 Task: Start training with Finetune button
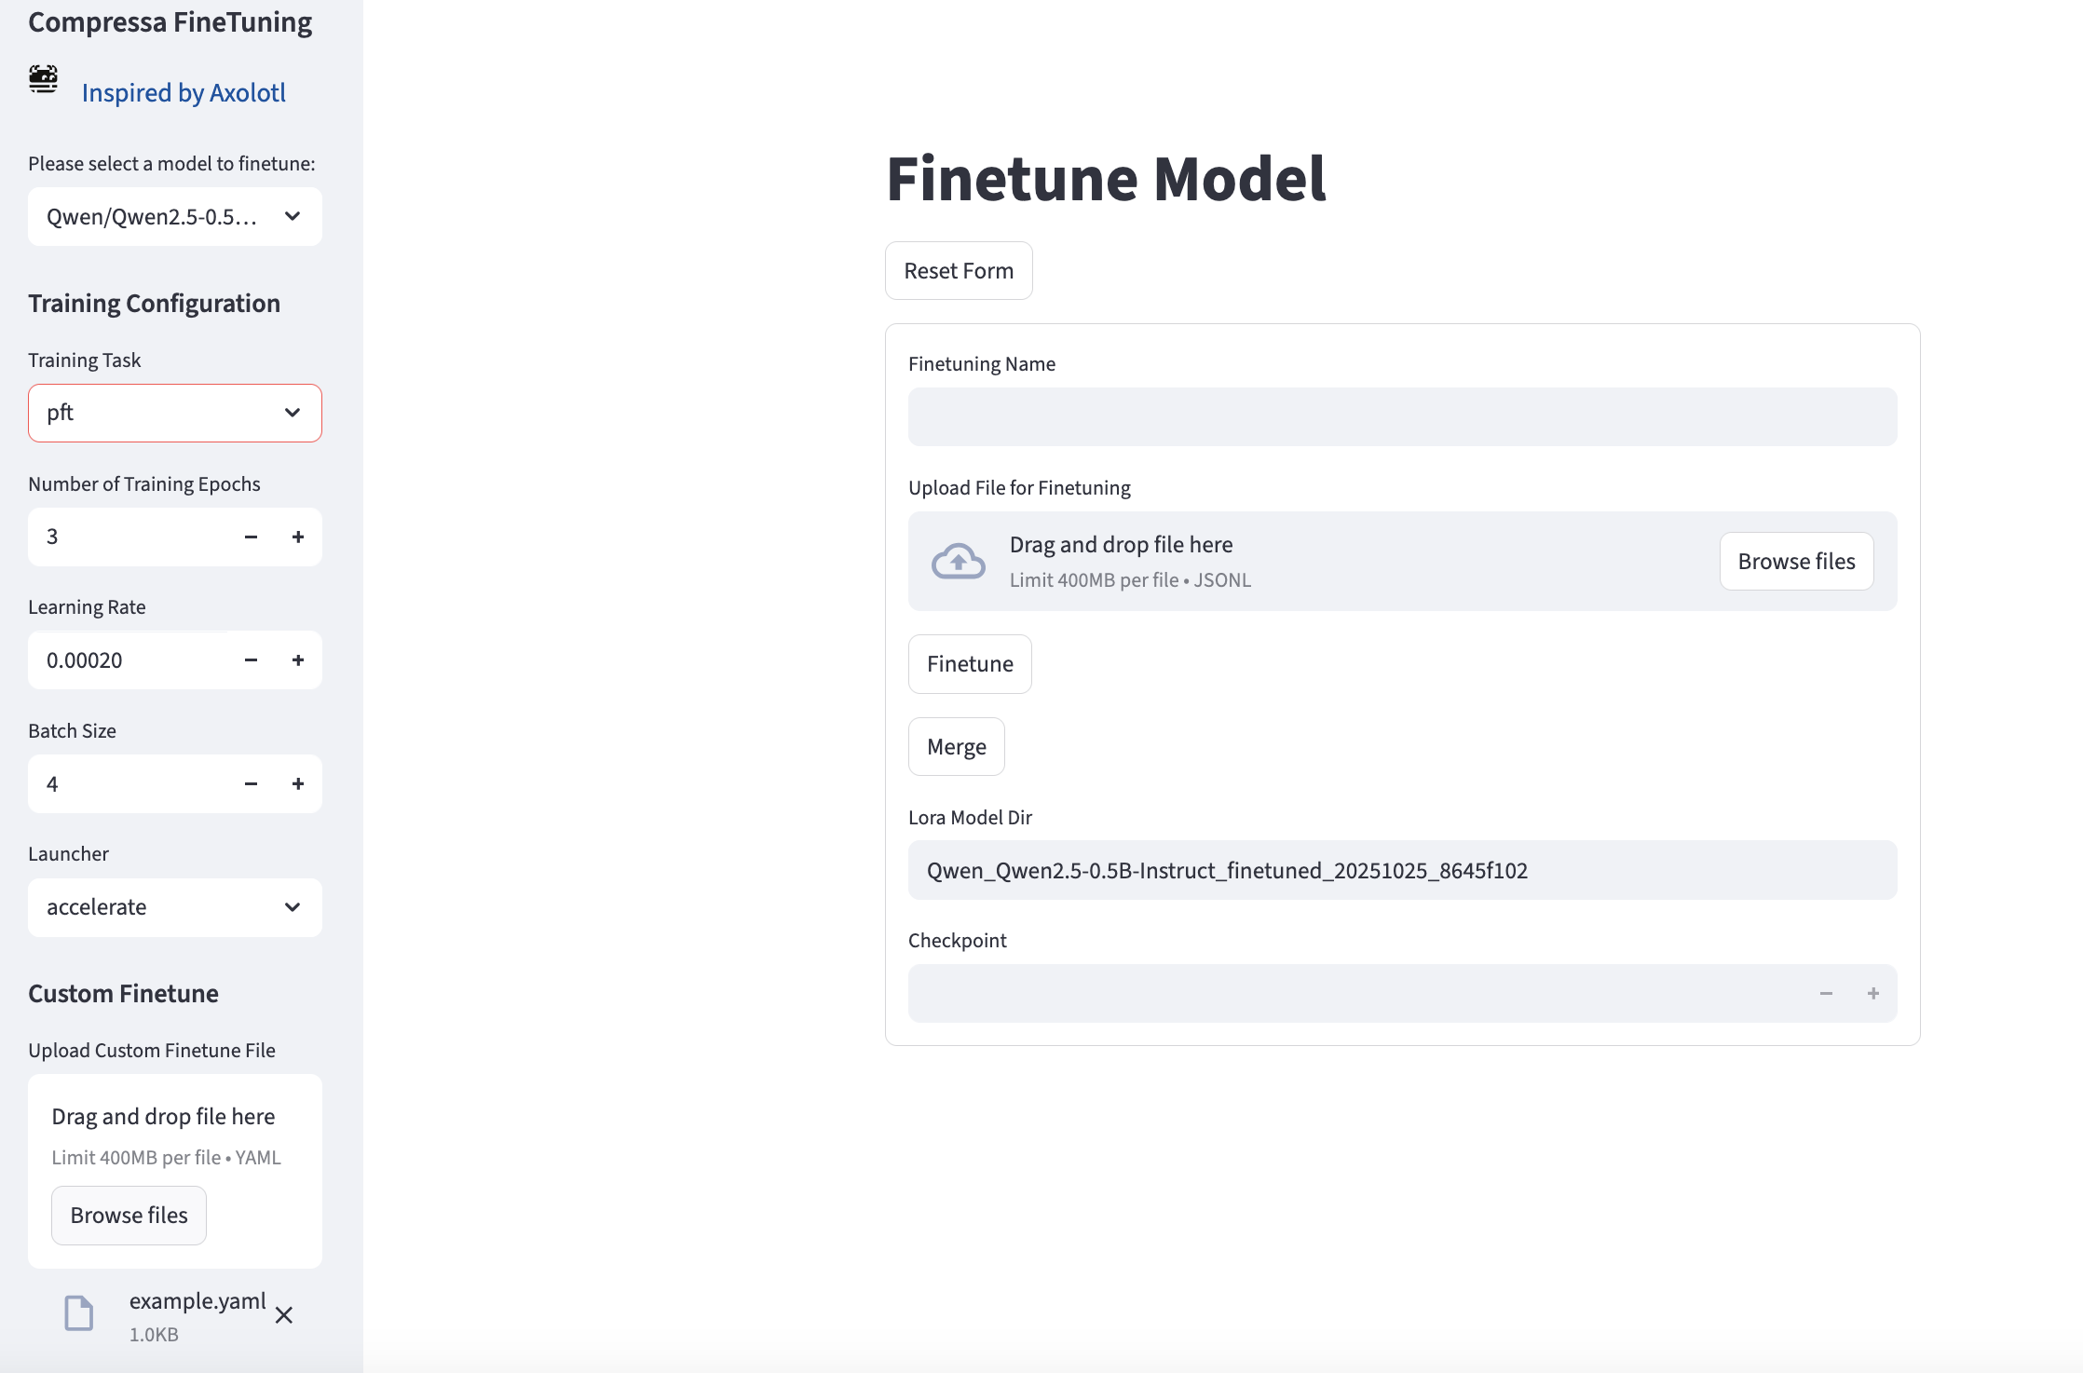pyautogui.click(x=970, y=664)
